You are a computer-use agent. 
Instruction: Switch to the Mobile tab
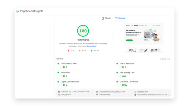[x=106, y=18]
